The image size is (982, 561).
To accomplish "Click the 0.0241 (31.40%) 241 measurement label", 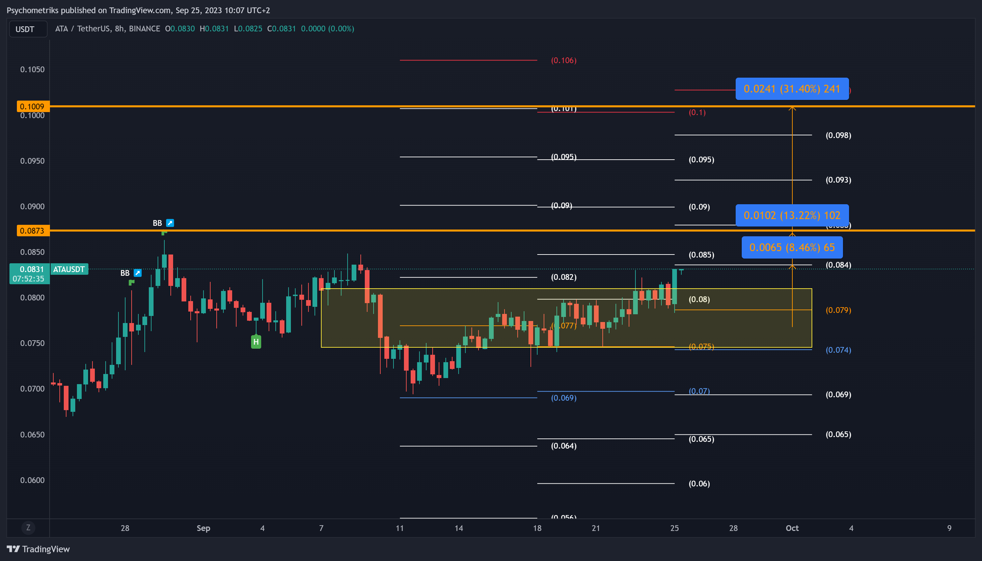I will tap(792, 89).
